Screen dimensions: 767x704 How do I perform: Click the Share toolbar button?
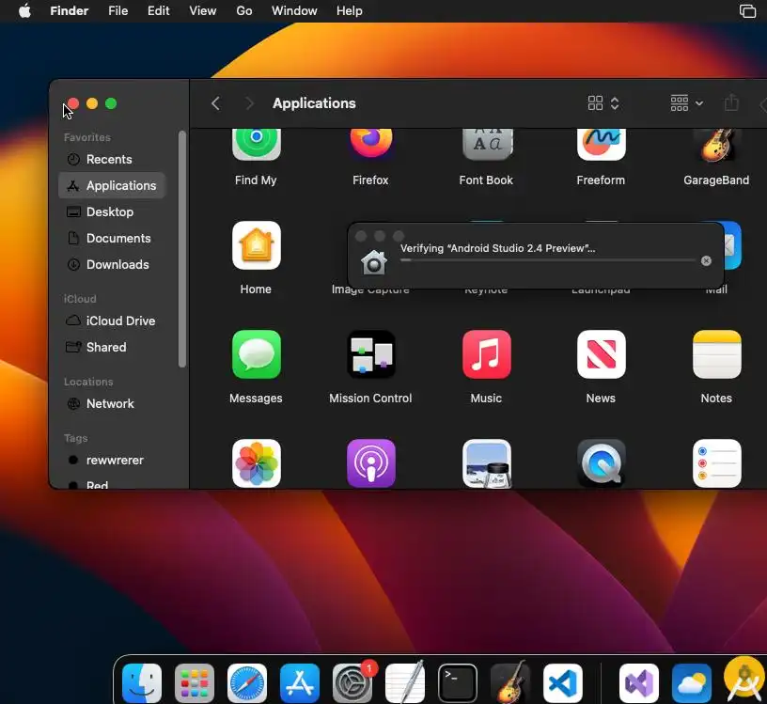click(x=731, y=102)
